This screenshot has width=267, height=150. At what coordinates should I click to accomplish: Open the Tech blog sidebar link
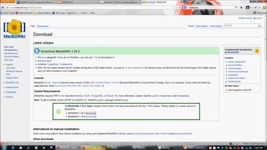8,60
